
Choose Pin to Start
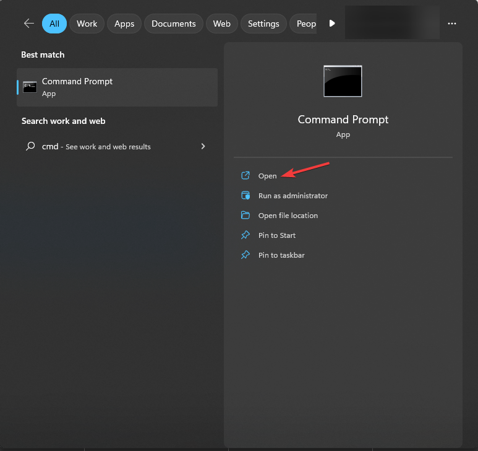click(277, 235)
